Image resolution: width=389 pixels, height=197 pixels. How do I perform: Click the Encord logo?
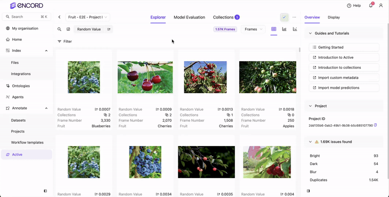[26, 5]
